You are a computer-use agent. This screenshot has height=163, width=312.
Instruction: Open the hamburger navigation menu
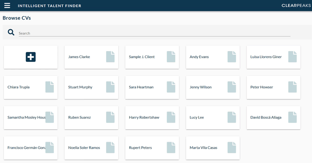pos(7,6)
